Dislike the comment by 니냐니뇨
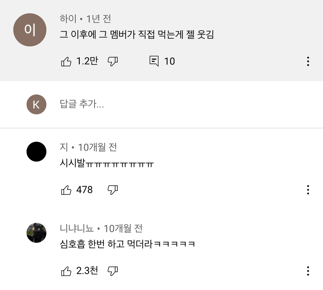 click(113, 271)
